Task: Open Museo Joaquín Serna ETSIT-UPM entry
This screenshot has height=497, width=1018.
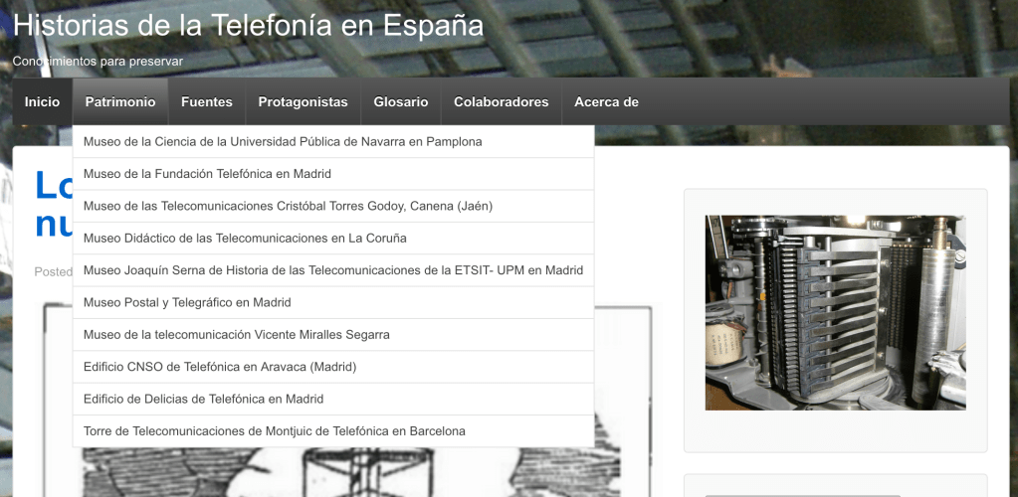Action: coord(332,270)
